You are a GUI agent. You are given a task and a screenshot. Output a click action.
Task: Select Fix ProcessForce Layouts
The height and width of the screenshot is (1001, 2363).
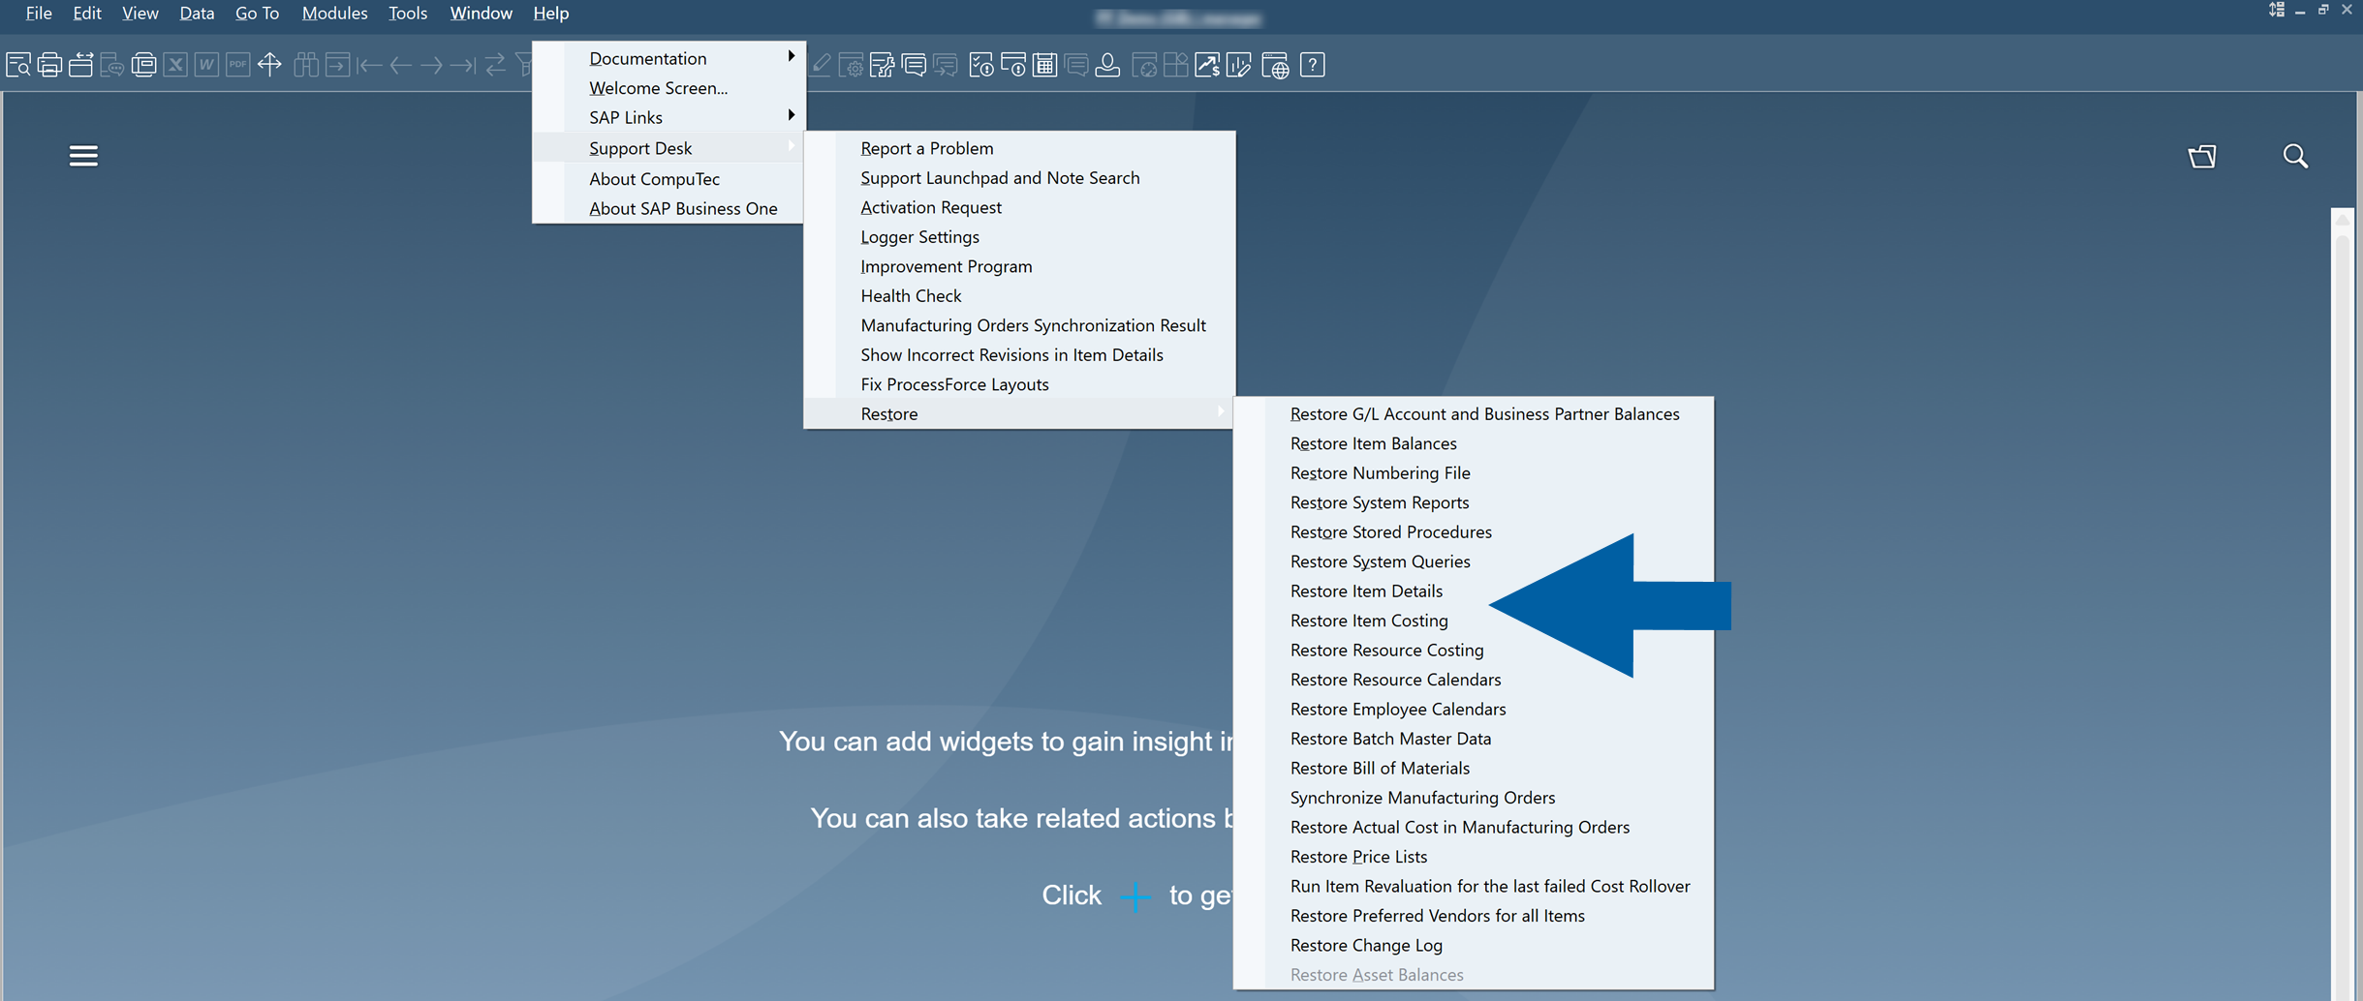(1018, 384)
